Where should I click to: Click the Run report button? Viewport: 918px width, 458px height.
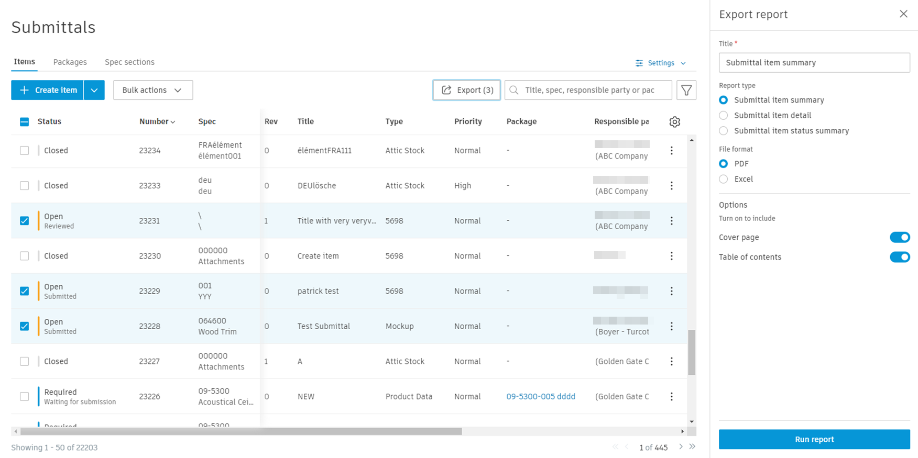(814, 439)
